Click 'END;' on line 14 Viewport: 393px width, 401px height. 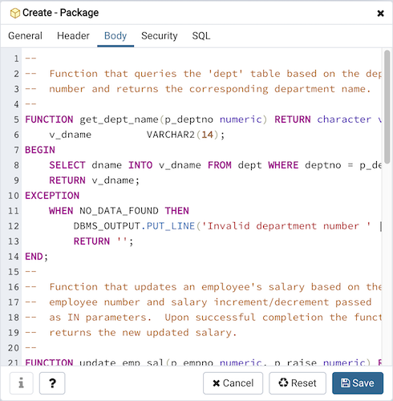[x=36, y=257]
